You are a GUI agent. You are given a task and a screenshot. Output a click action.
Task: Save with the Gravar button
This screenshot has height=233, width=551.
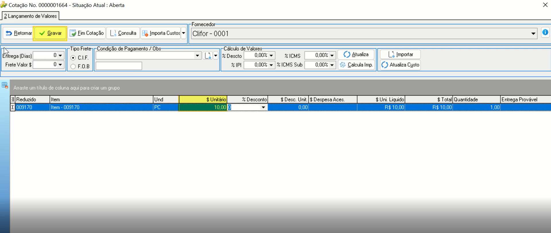[50, 33]
